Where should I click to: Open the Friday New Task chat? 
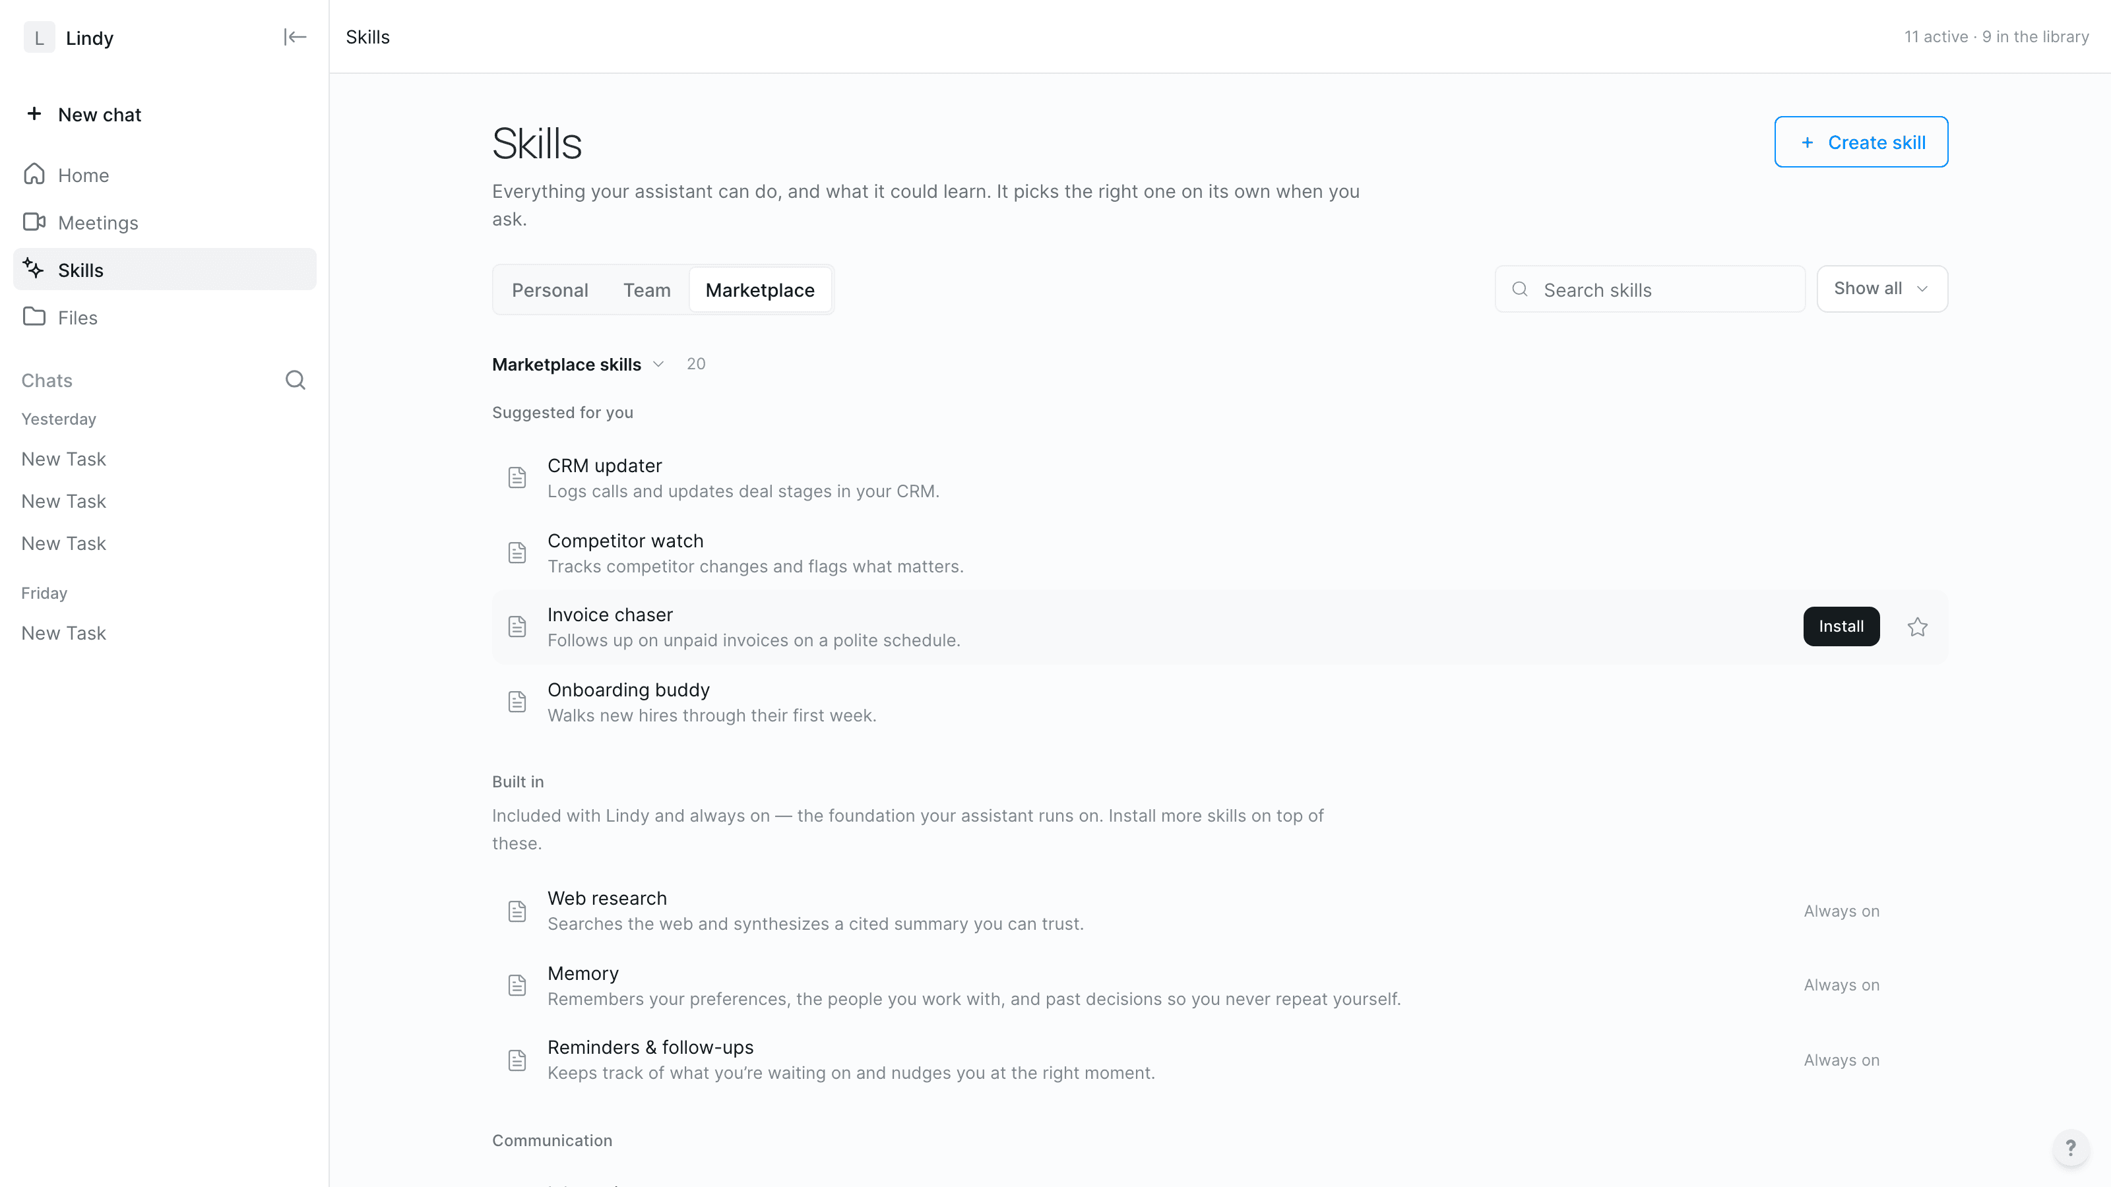click(64, 633)
